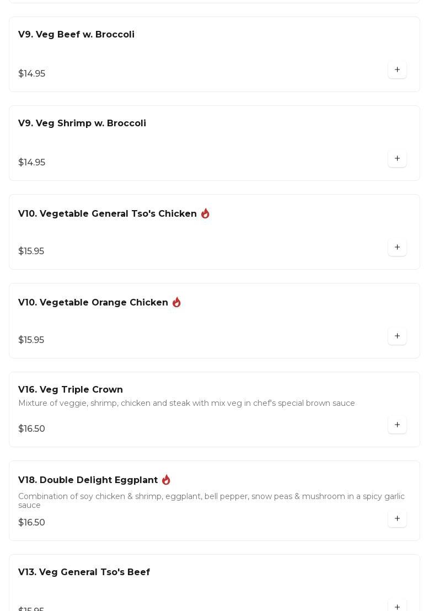429x611 pixels.
Task: Add V16. Veg Triple Crown to cart
Action: point(397,425)
